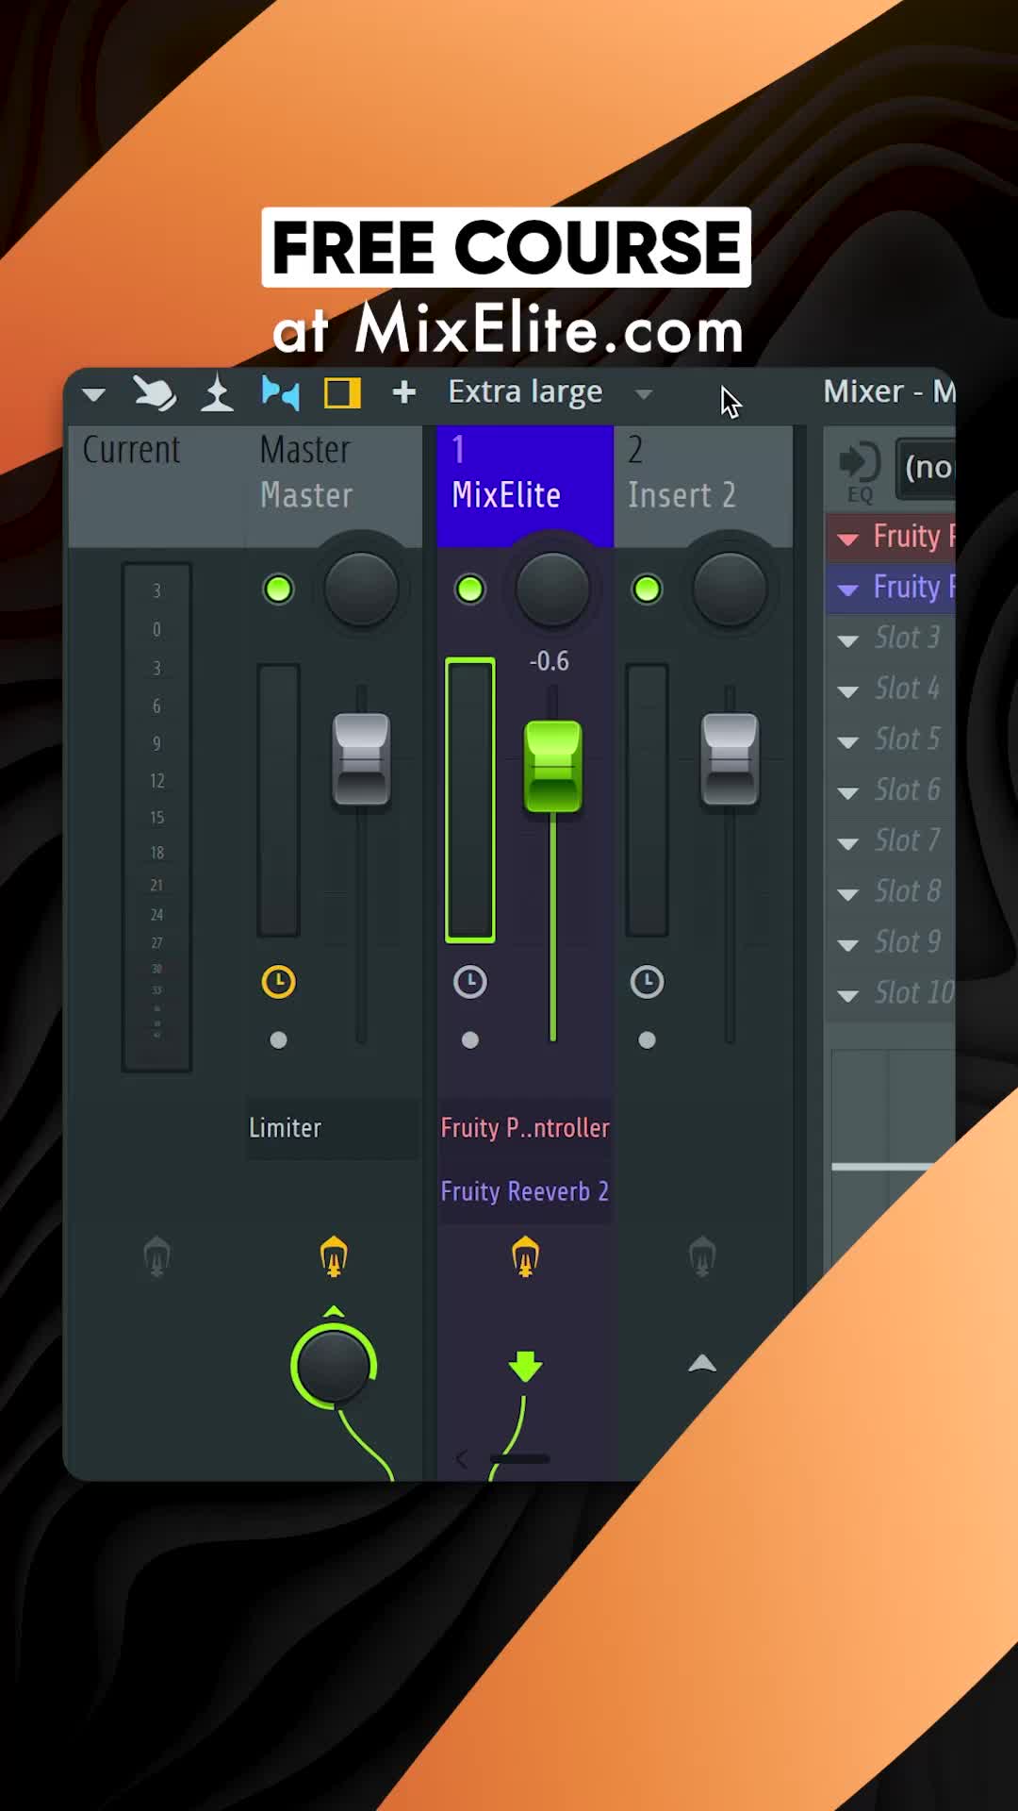Viewport: 1018px width, 1811px height.
Task: Click the Master track orange dock icon
Action: tap(334, 1257)
